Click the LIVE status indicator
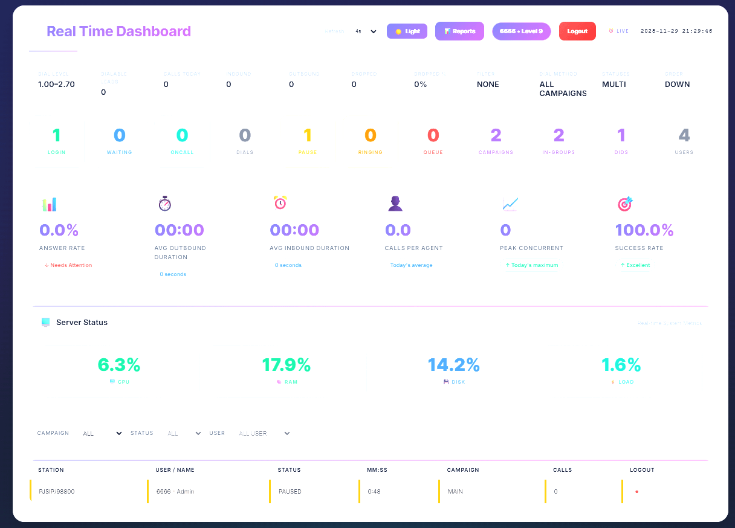735x528 pixels. click(x=619, y=31)
